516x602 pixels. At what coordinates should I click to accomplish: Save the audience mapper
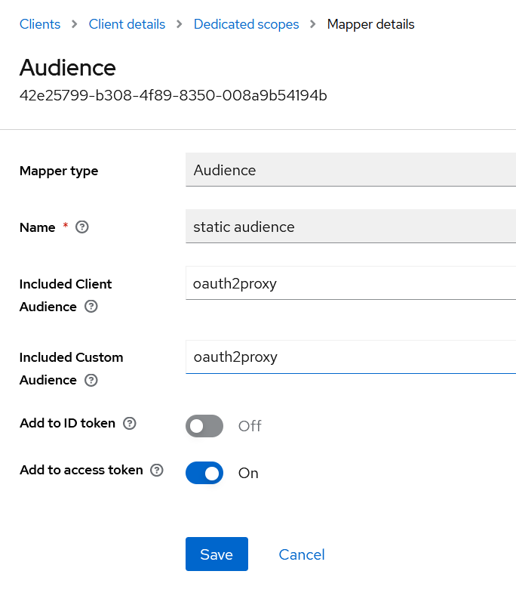pyautogui.click(x=217, y=554)
